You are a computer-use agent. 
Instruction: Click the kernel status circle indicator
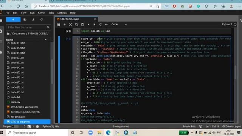[235, 24]
